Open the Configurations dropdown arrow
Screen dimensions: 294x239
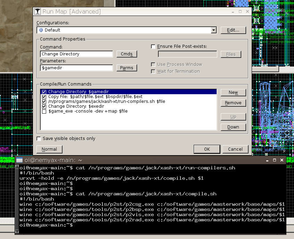coord(214,30)
